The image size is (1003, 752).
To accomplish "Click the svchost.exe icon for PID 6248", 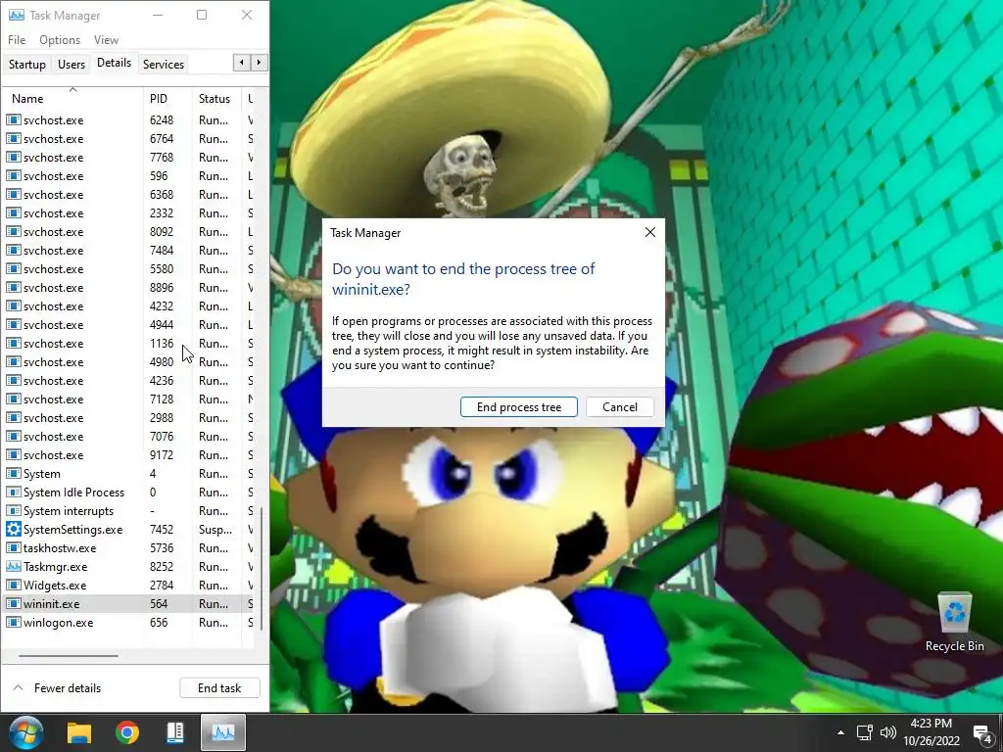I will coord(13,120).
